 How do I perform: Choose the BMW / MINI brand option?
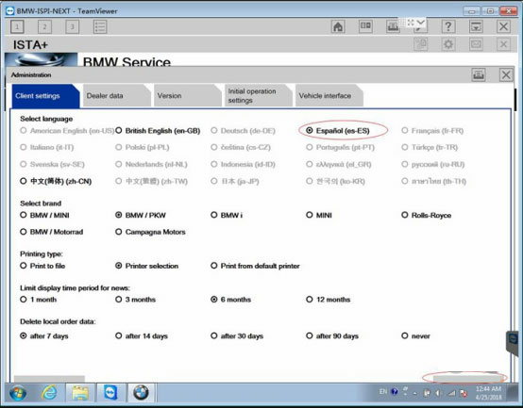[44, 216]
